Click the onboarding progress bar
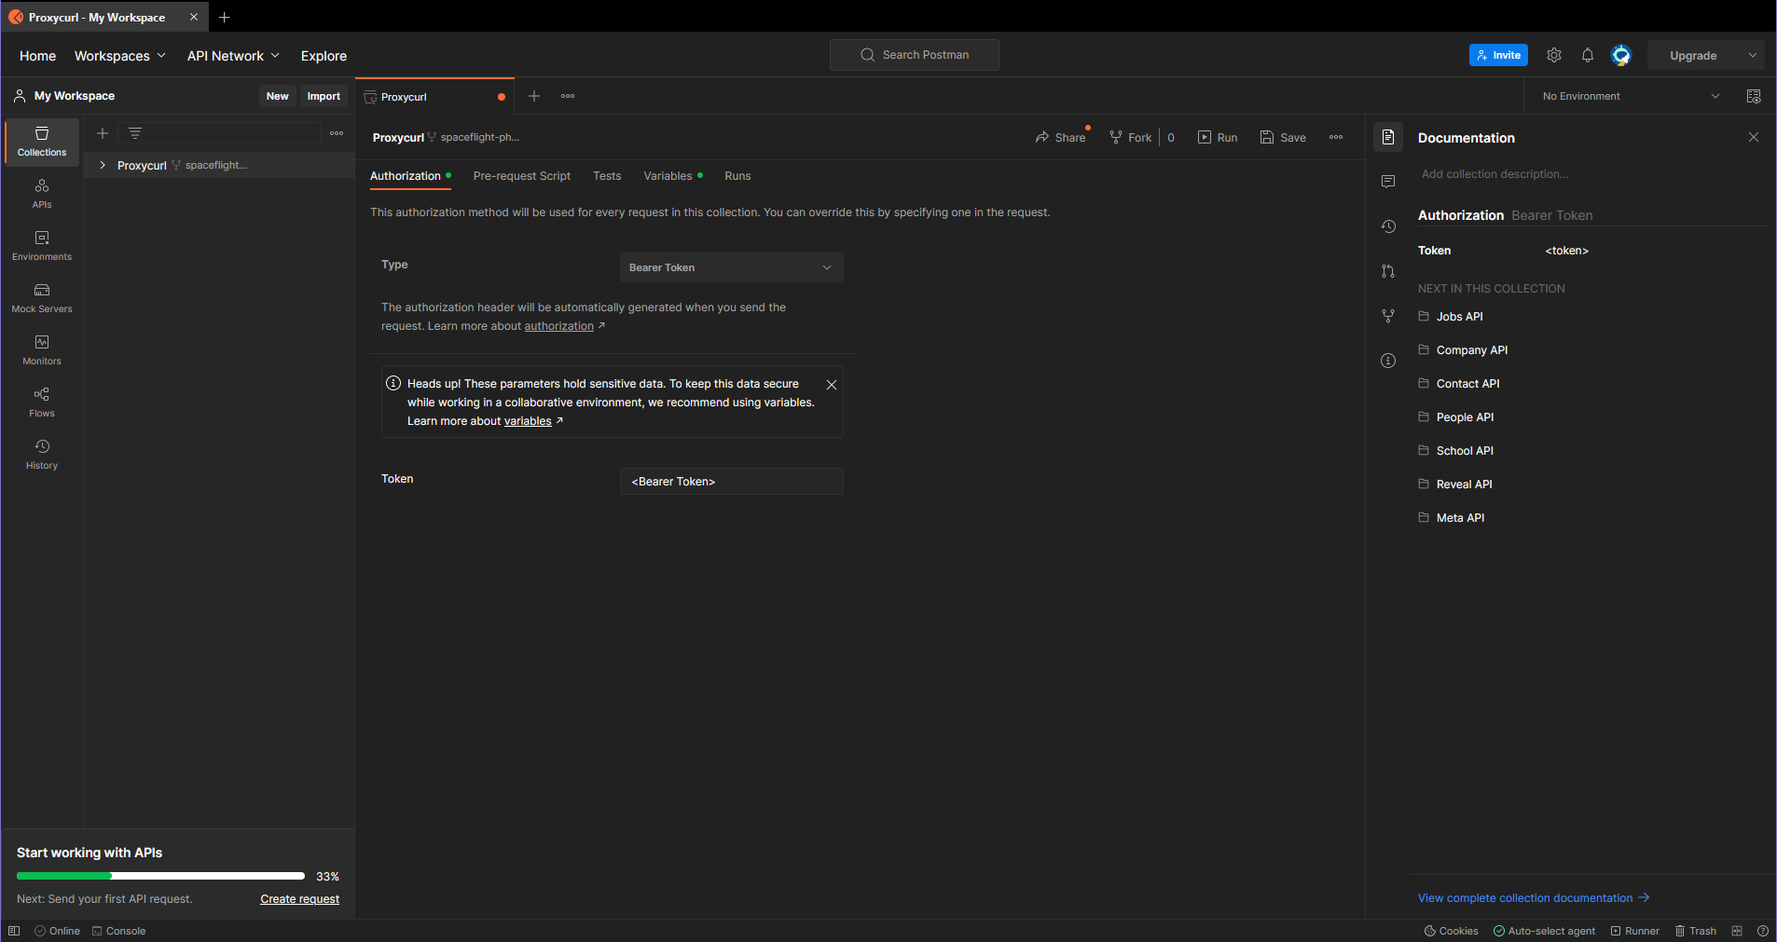The image size is (1777, 942). 160,876
